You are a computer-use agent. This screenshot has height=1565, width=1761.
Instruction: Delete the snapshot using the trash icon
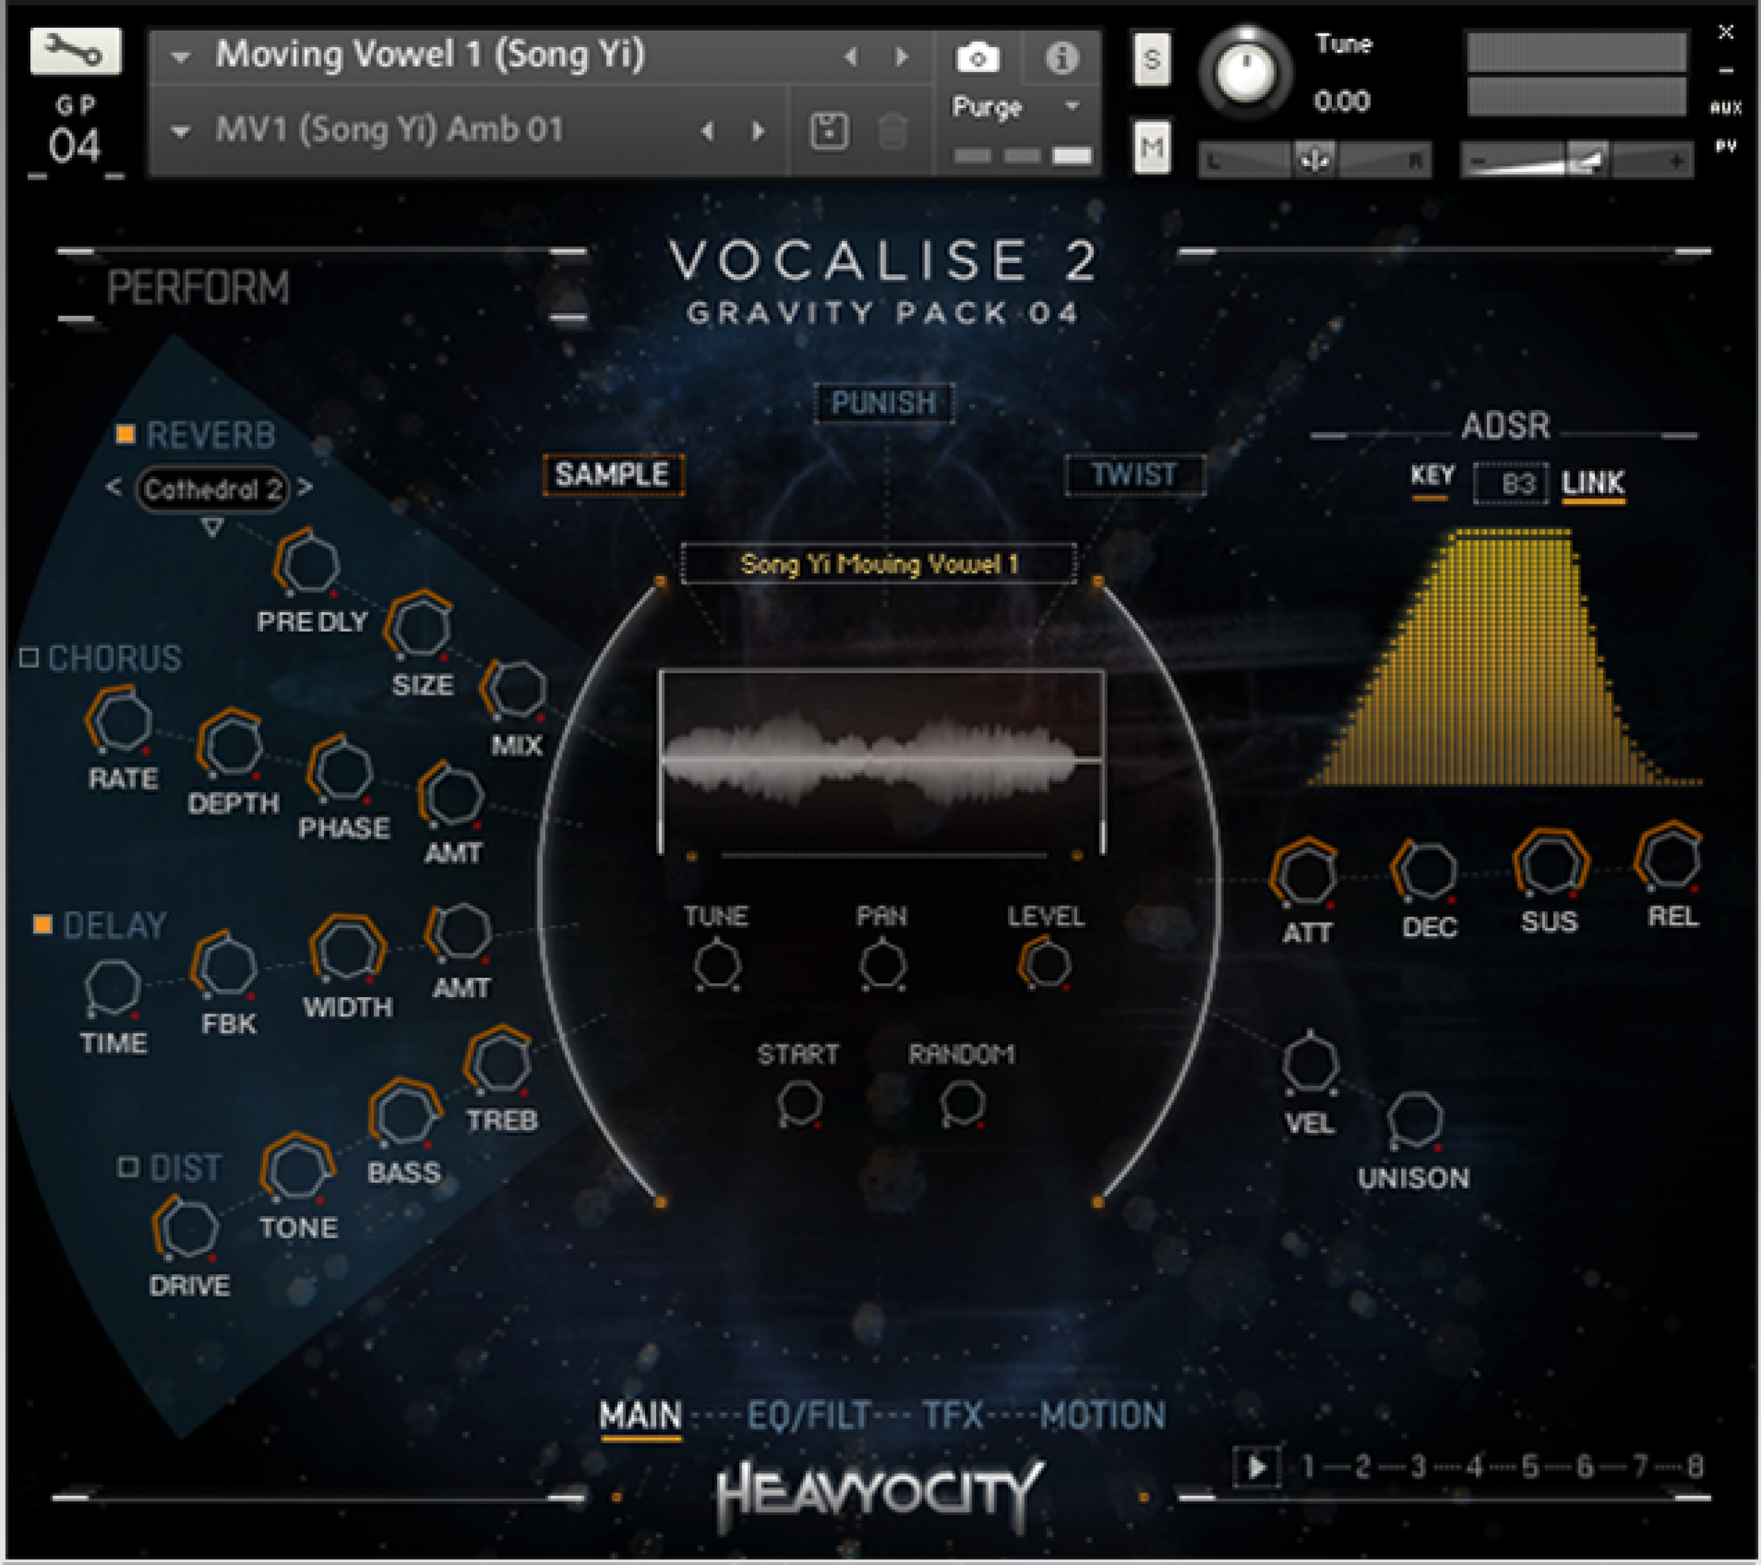tap(893, 131)
